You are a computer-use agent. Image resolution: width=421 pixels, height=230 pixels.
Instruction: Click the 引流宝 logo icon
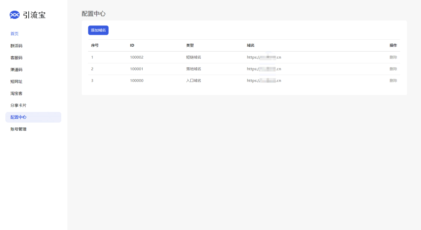14,15
